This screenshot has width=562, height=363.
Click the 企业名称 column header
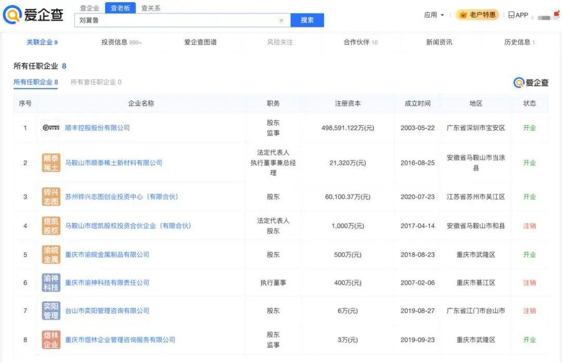coord(141,103)
